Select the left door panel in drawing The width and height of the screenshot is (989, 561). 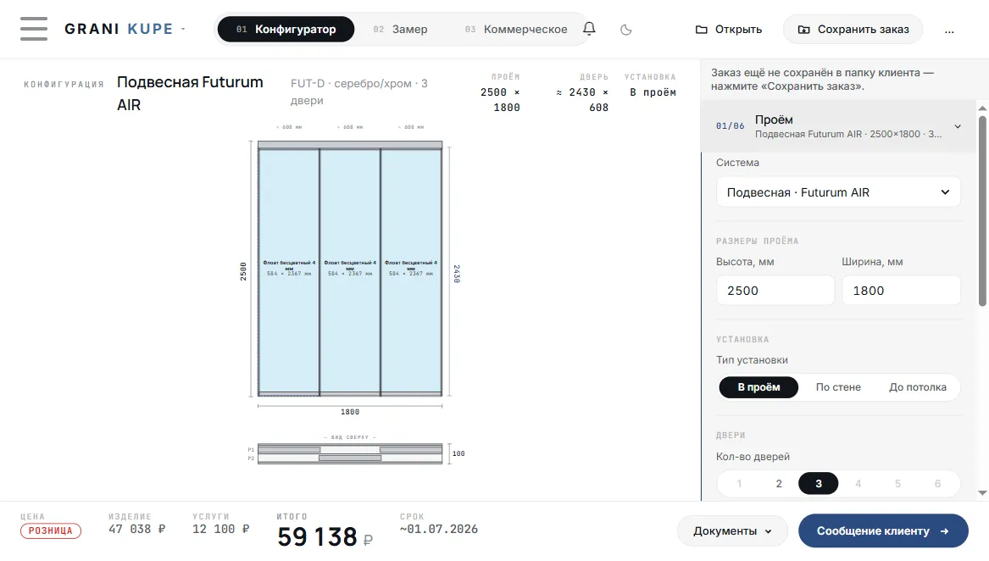pos(288,270)
